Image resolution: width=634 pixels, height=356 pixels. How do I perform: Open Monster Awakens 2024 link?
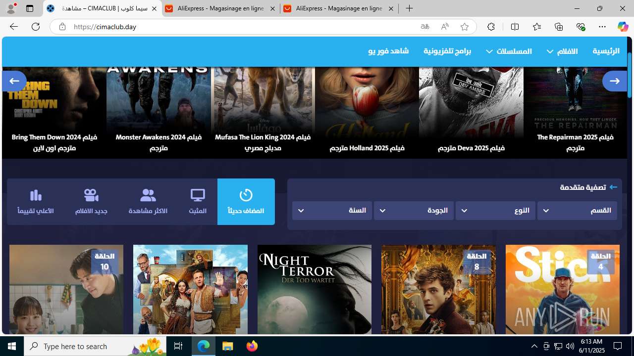tap(158, 113)
